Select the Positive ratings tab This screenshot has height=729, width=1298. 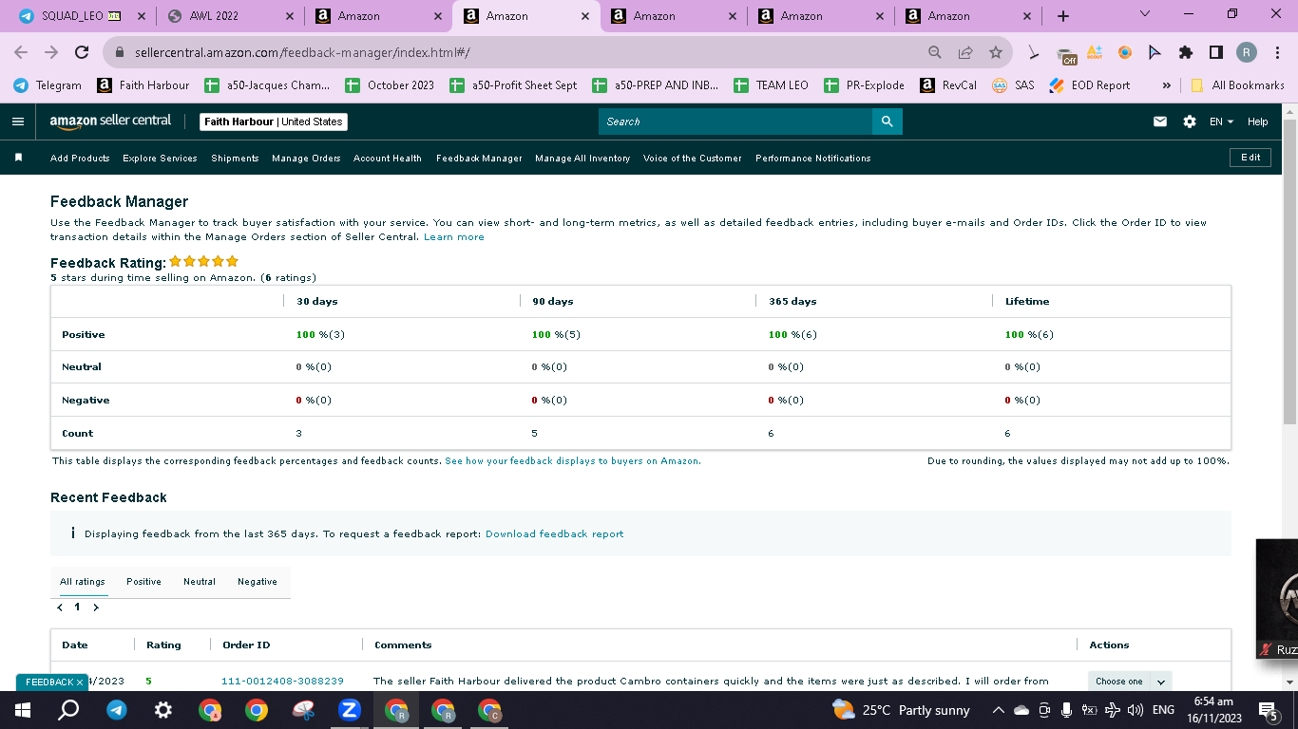pos(143,582)
